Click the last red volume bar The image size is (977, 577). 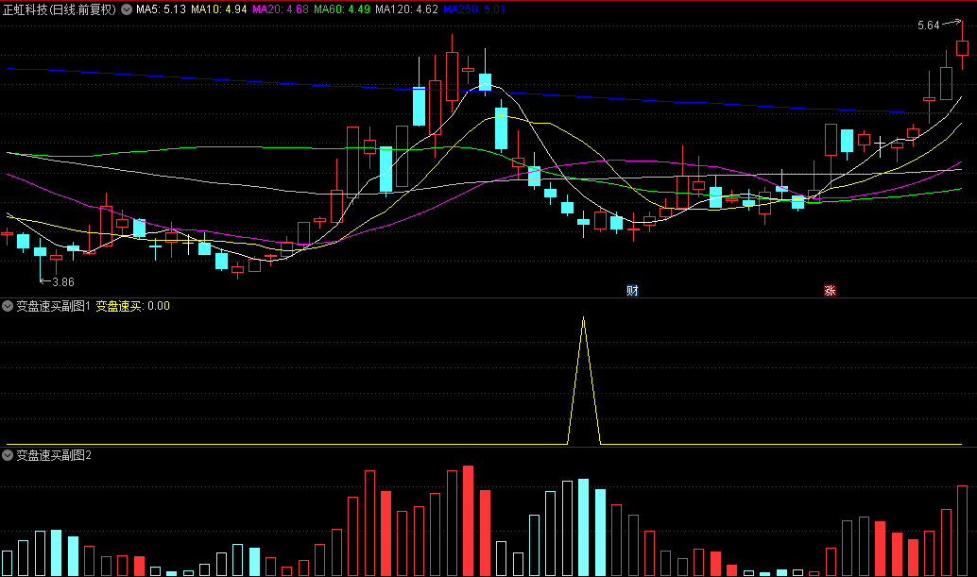coord(962,531)
